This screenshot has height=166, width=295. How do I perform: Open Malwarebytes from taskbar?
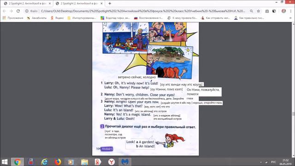(x=125, y=162)
